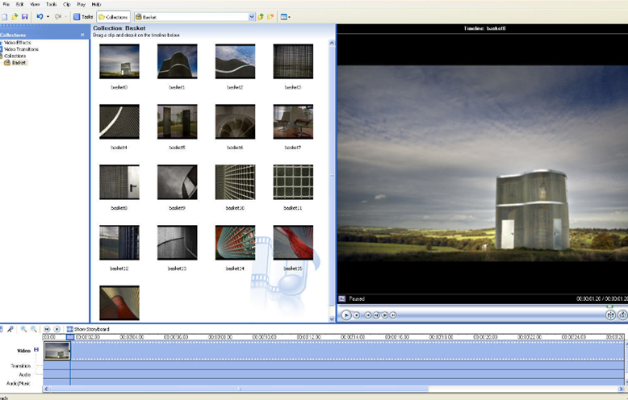
Task: Split the clip using preview monitor button
Action: pyautogui.click(x=610, y=315)
